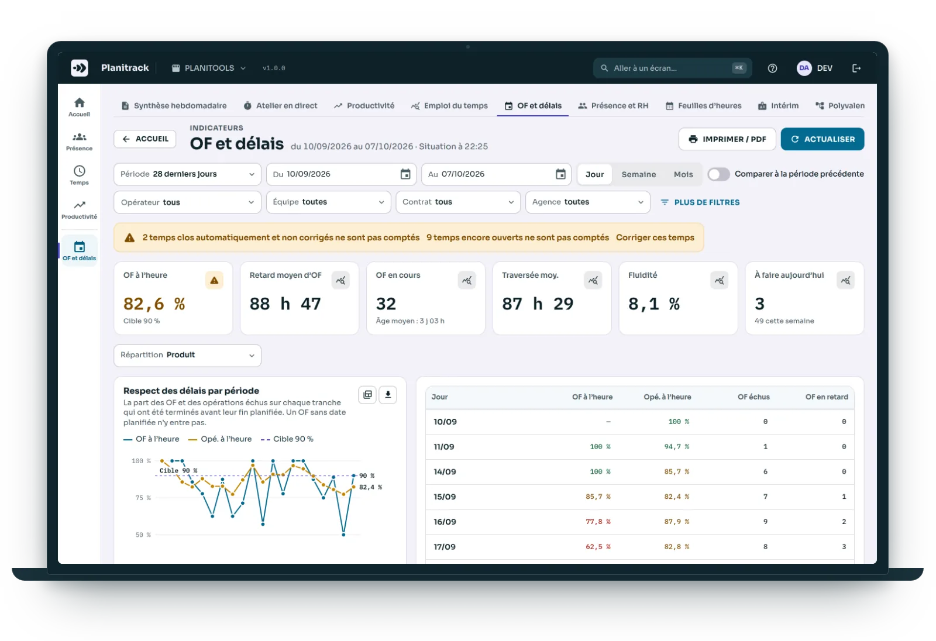
Task: Expand the Période 28 derniers jours dropdown
Action: [187, 174]
